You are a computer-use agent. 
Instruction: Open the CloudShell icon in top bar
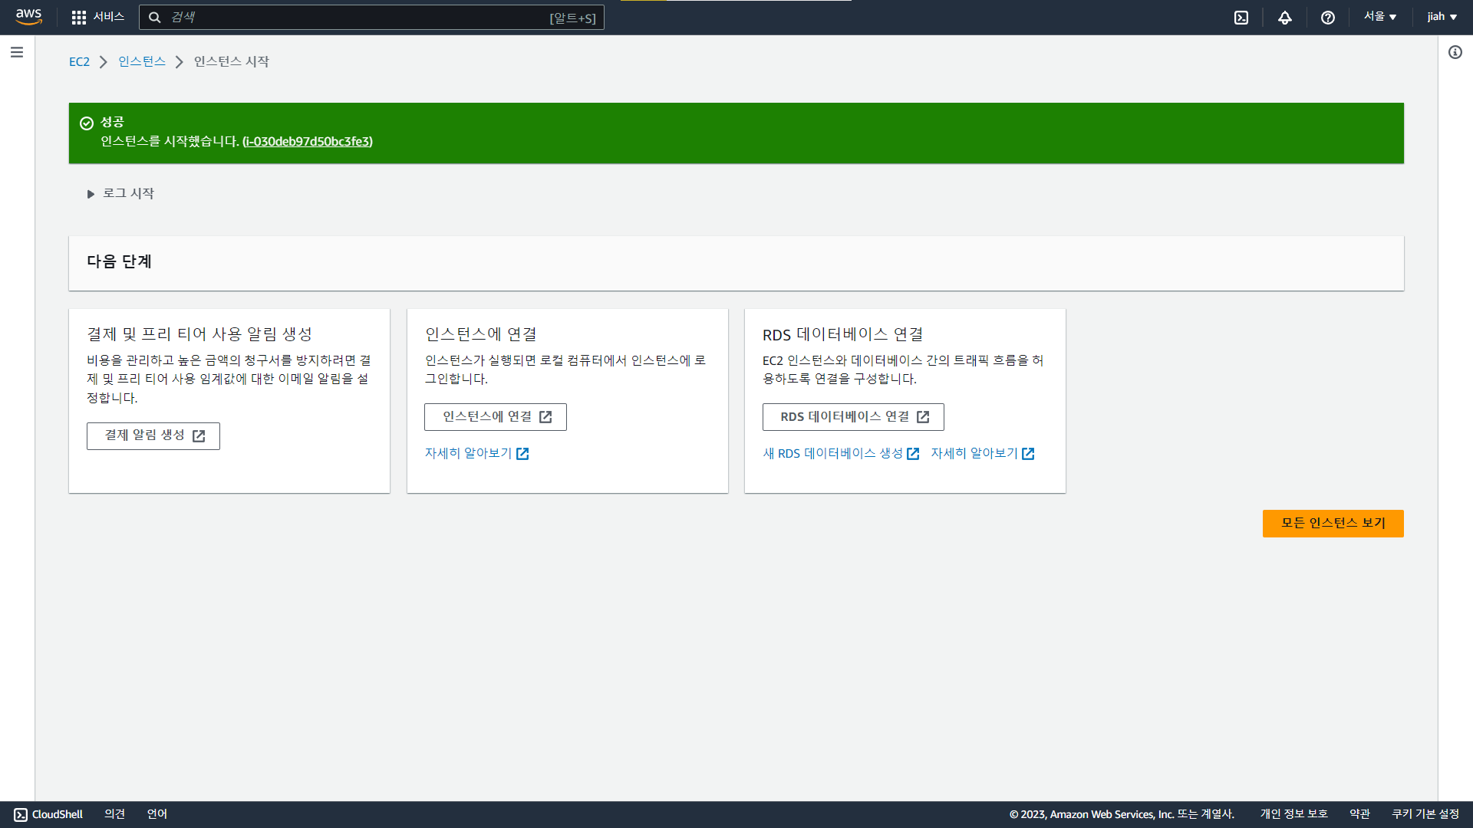click(1241, 18)
